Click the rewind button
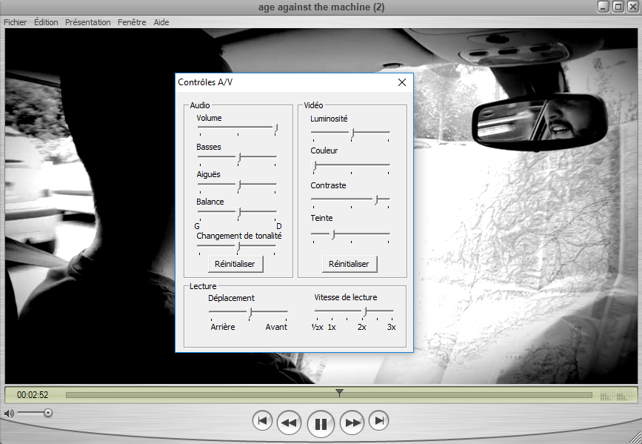This screenshot has height=444, width=642. [289, 423]
